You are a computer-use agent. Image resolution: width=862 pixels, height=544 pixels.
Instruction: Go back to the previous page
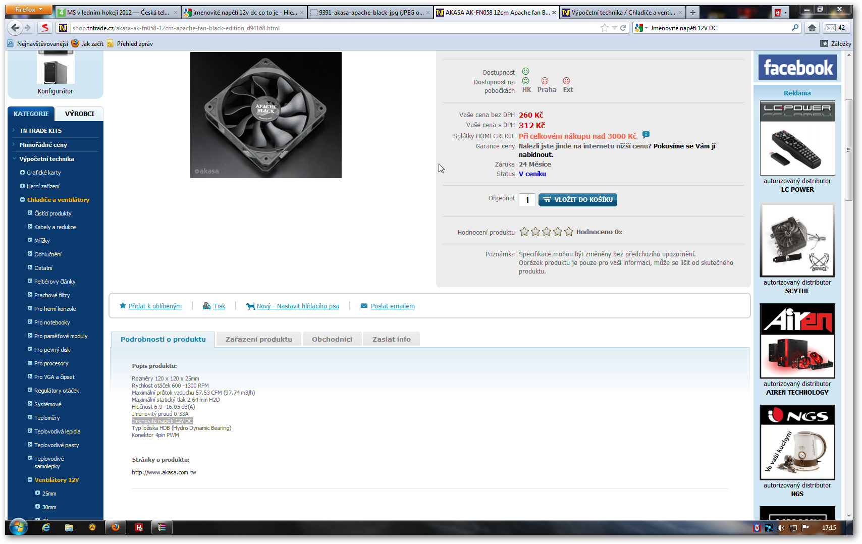pos(15,28)
